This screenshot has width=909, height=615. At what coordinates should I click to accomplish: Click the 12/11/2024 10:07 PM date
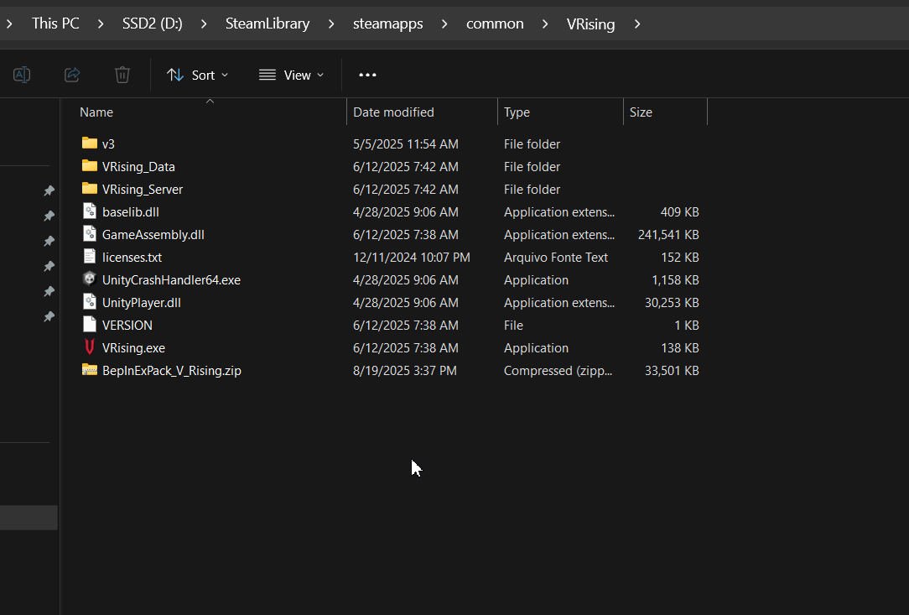tap(412, 257)
